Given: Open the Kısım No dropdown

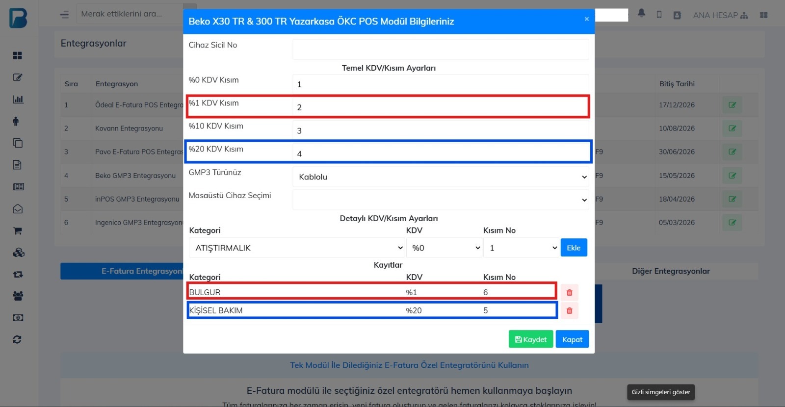Looking at the screenshot, I should tap(521, 248).
